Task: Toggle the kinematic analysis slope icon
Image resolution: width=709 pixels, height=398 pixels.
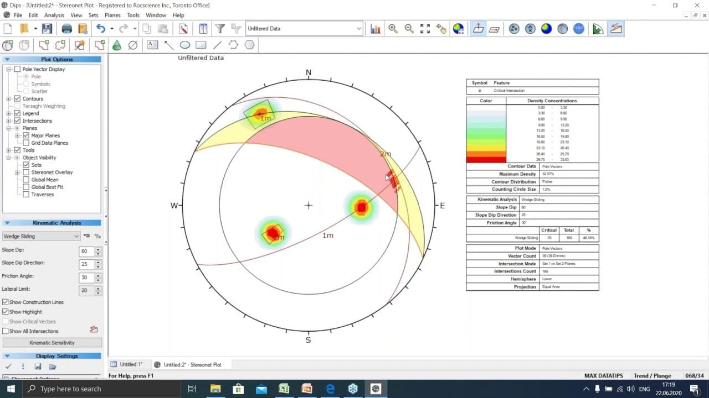Action: pyautogui.click(x=616, y=29)
